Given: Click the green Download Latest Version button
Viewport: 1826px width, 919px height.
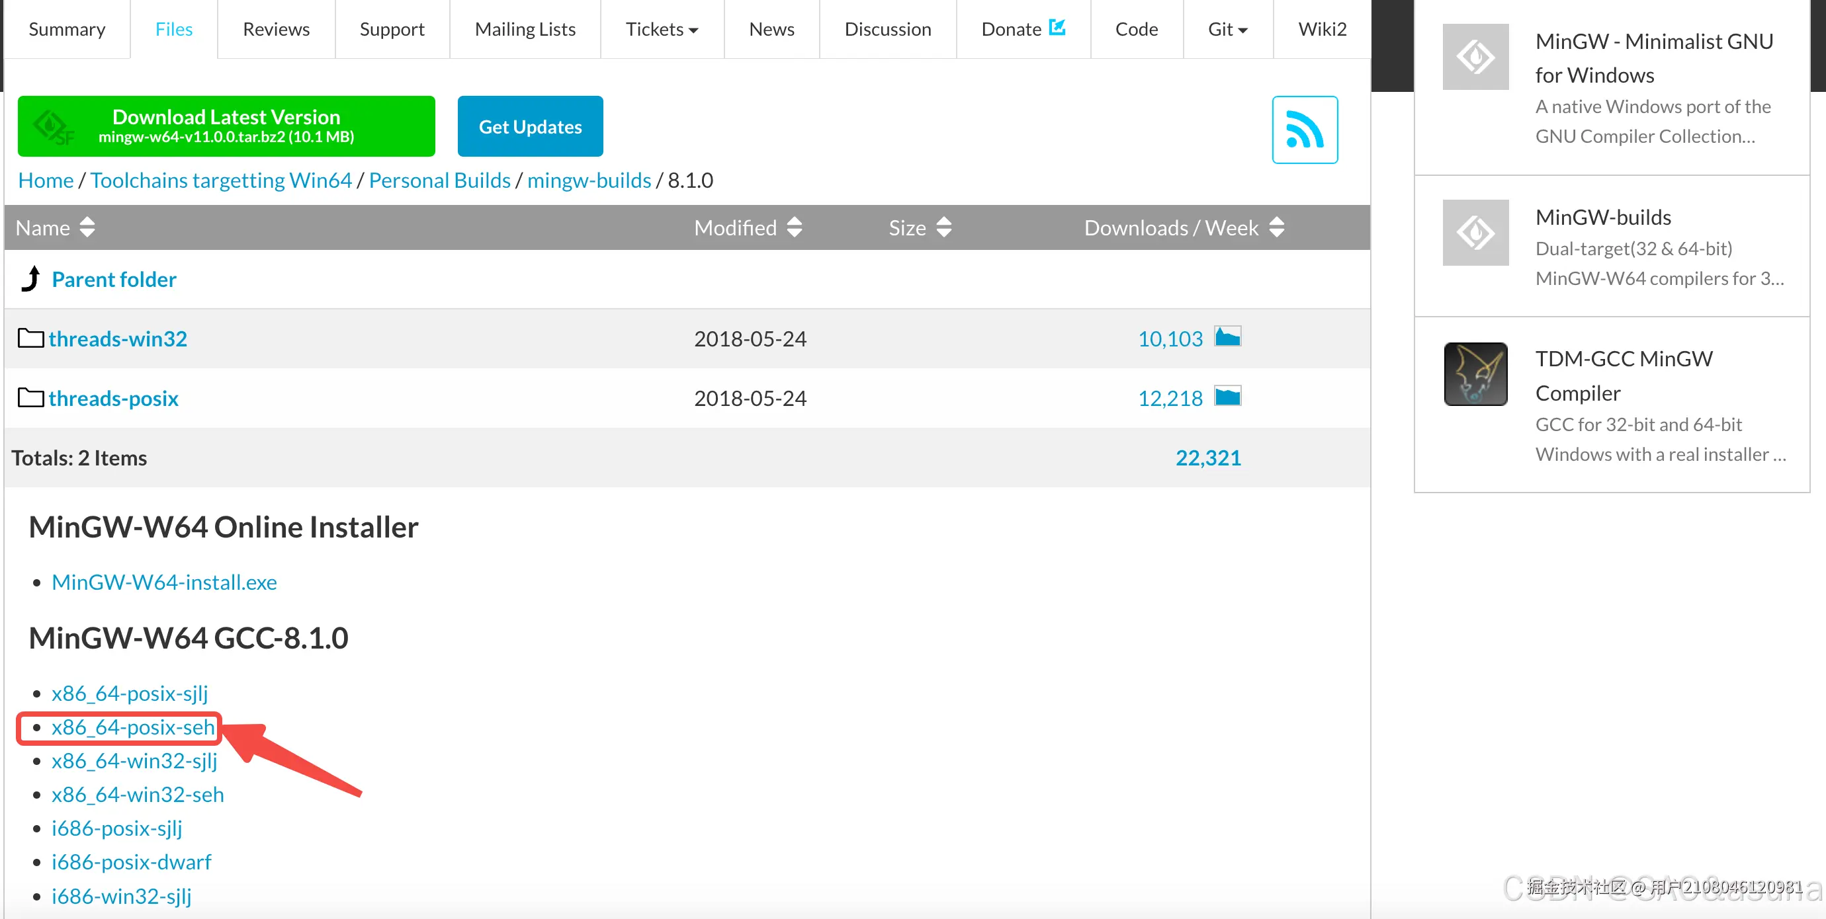Looking at the screenshot, I should coord(226,126).
